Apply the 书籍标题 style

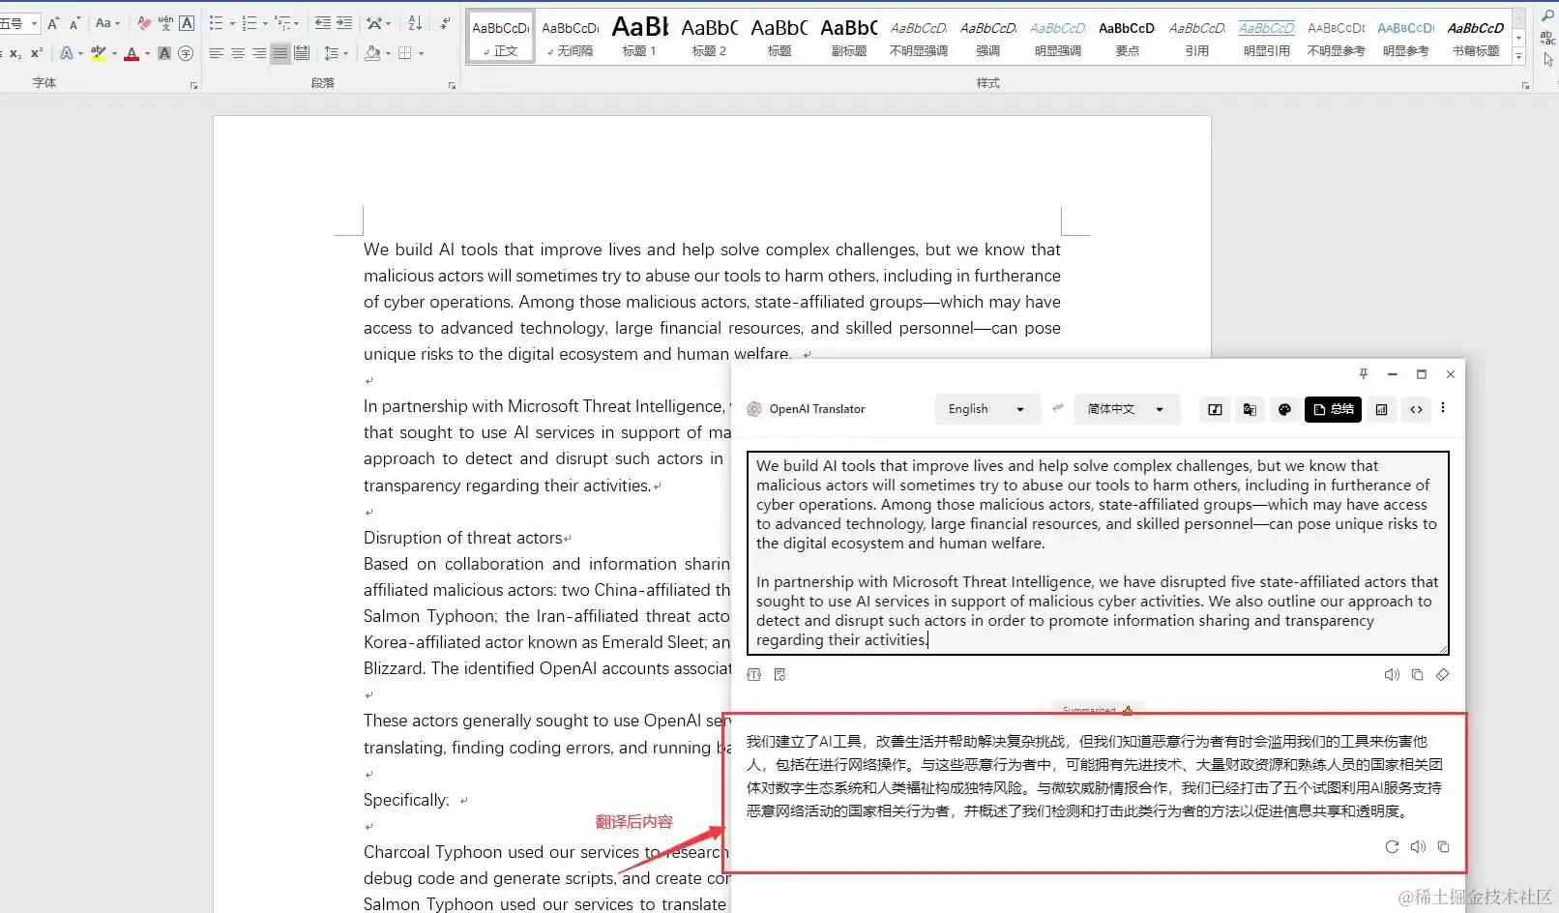(x=1476, y=37)
